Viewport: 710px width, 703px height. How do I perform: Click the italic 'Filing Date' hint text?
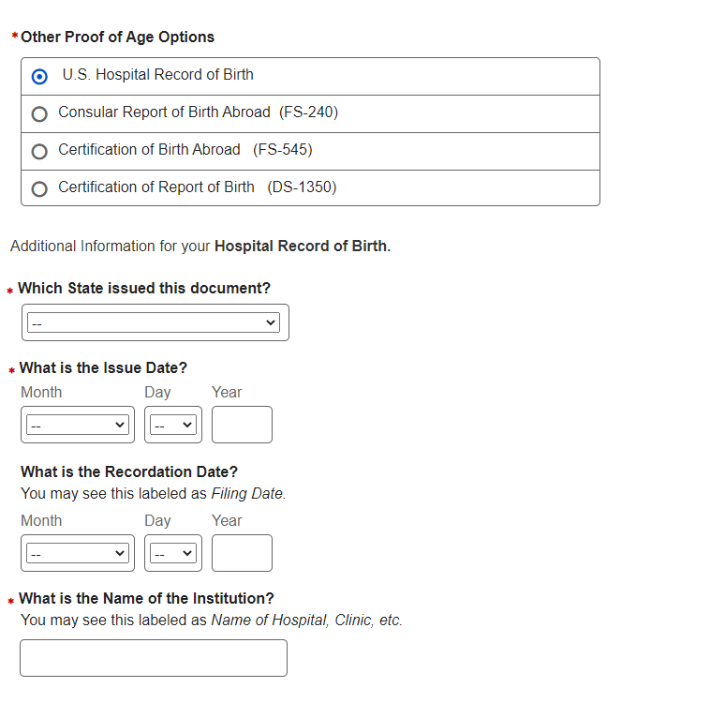[x=247, y=493]
